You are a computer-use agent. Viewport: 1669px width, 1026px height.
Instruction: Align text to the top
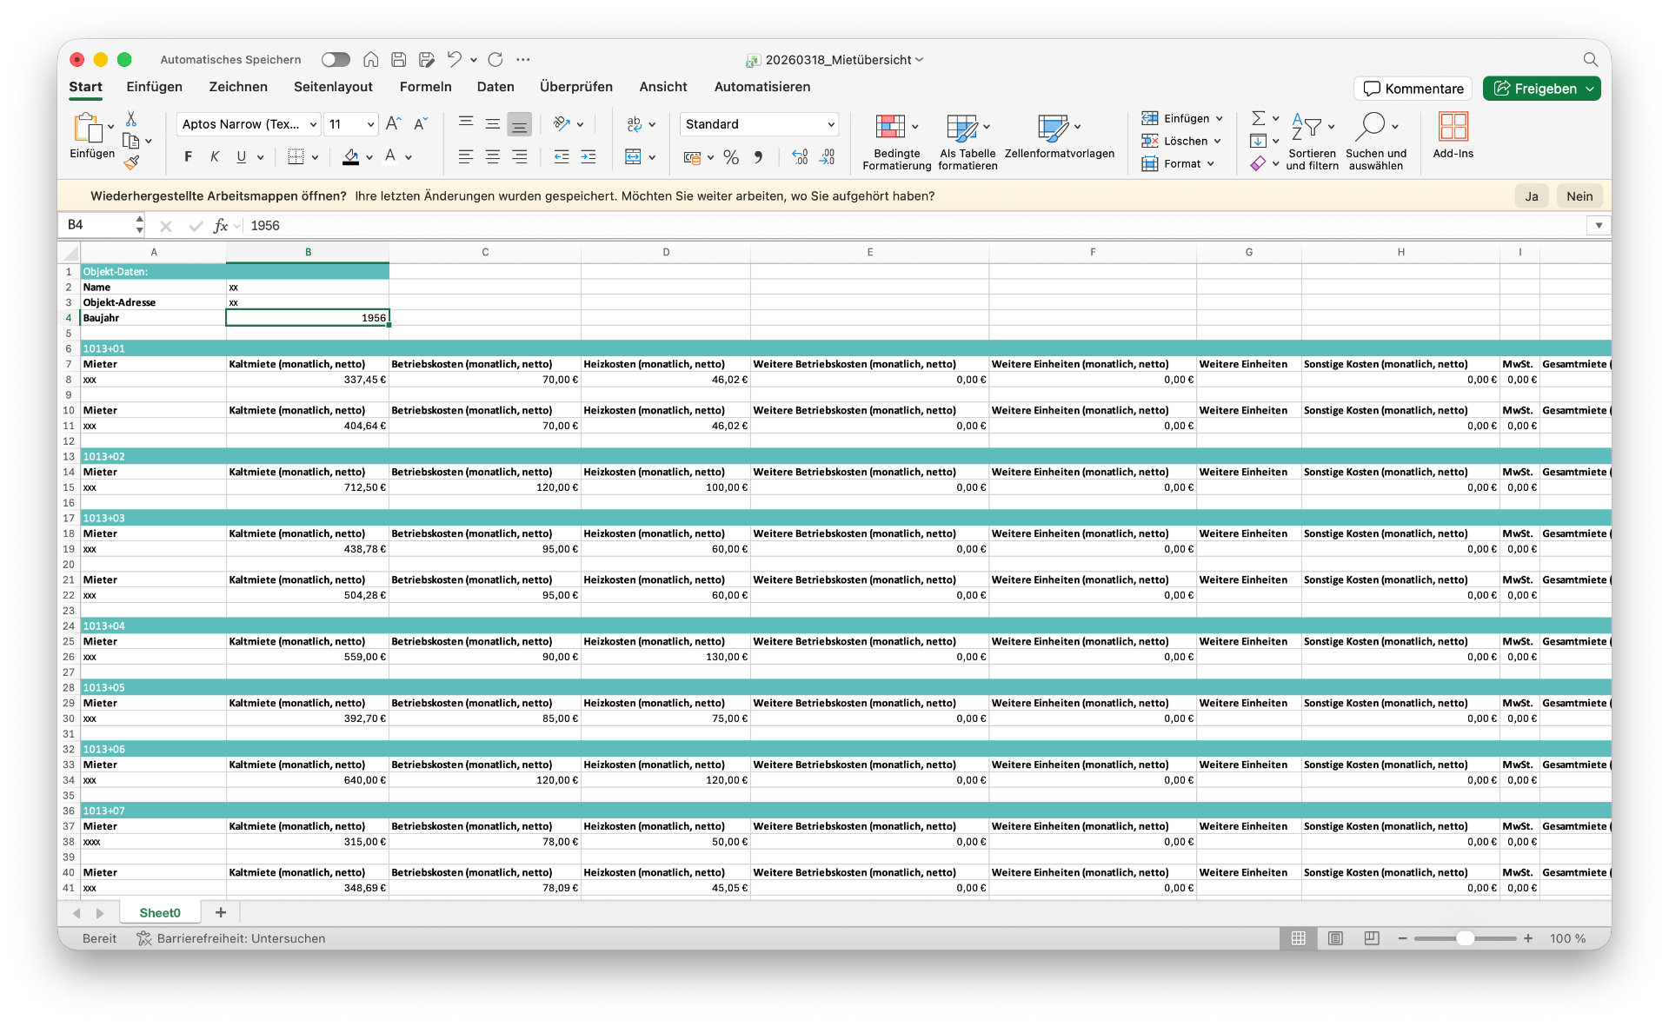click(466, 123)
